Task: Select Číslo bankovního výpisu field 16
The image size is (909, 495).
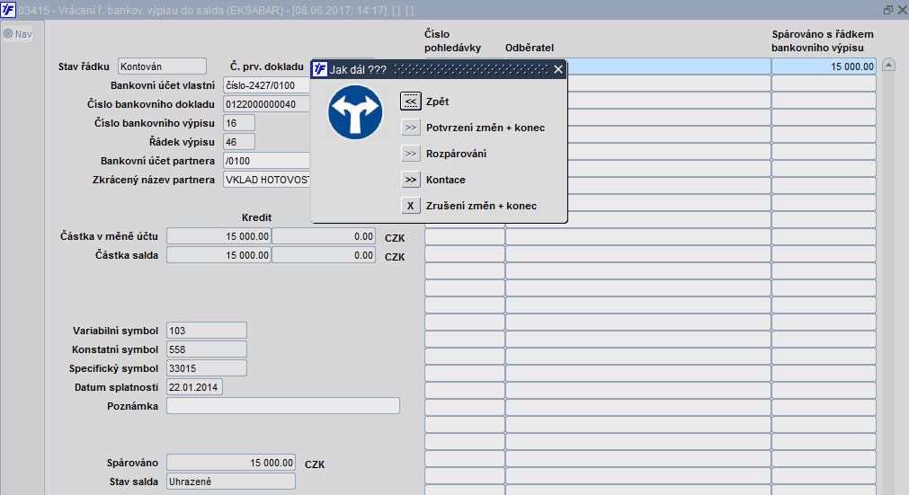Action: pyautogui.click(x=239, y=123)
